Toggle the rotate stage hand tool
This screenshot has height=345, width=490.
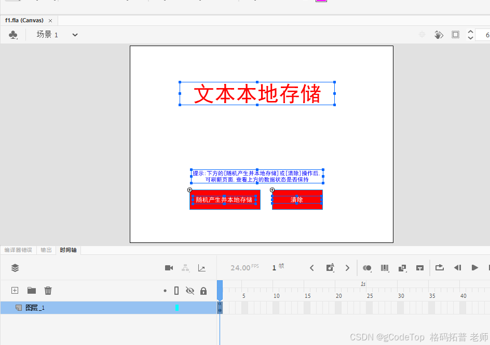coord(439,35)
